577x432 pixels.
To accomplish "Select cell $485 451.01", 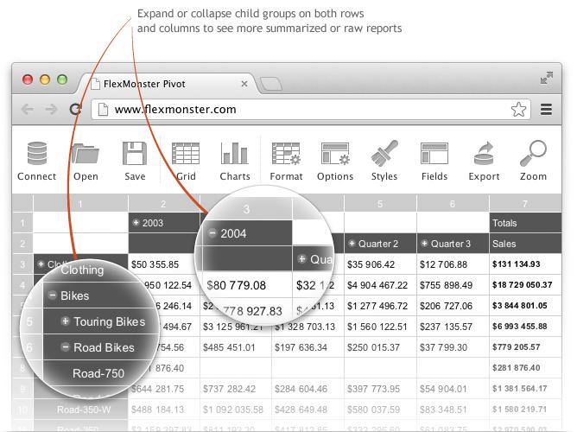I will [x=236, y=347].
